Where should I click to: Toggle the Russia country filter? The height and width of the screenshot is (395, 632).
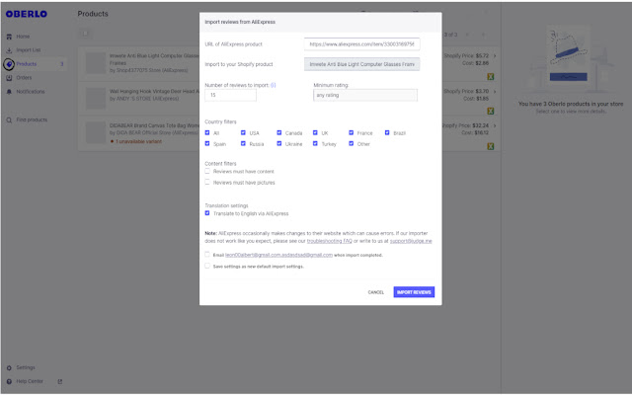click(x=243, y=144)
